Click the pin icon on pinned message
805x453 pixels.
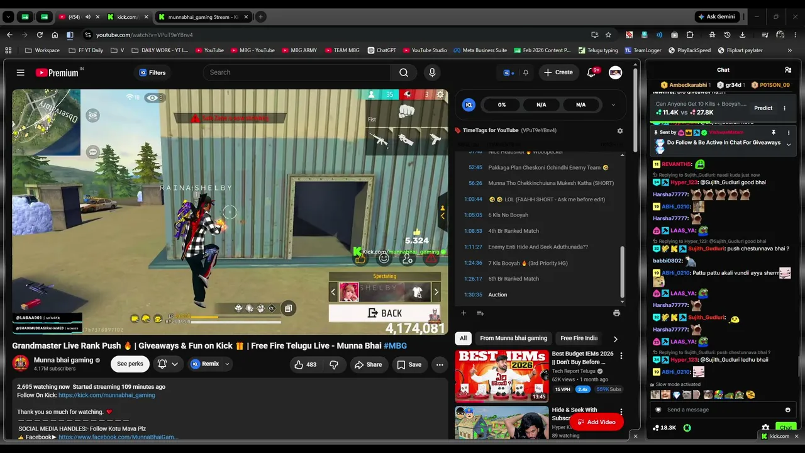click(774, 133)
